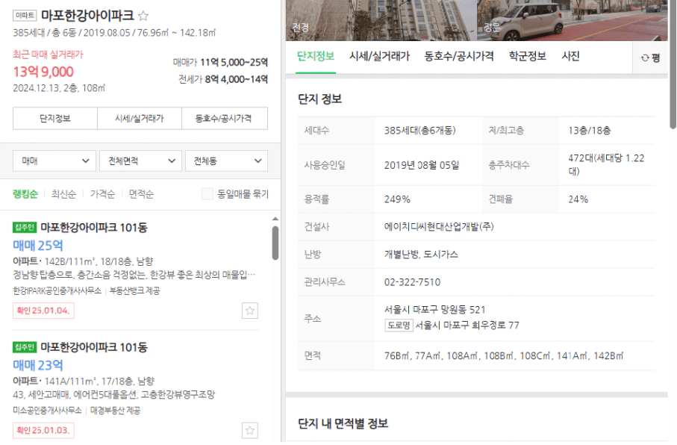Open the 매매 25억 listing title
The width and height of the screenshot is (677, 445).
click(x=94, y=227)
